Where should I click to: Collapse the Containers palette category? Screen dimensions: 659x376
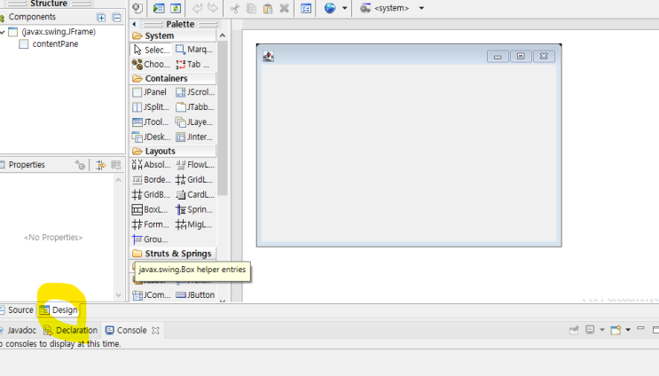tap(166, 78)
